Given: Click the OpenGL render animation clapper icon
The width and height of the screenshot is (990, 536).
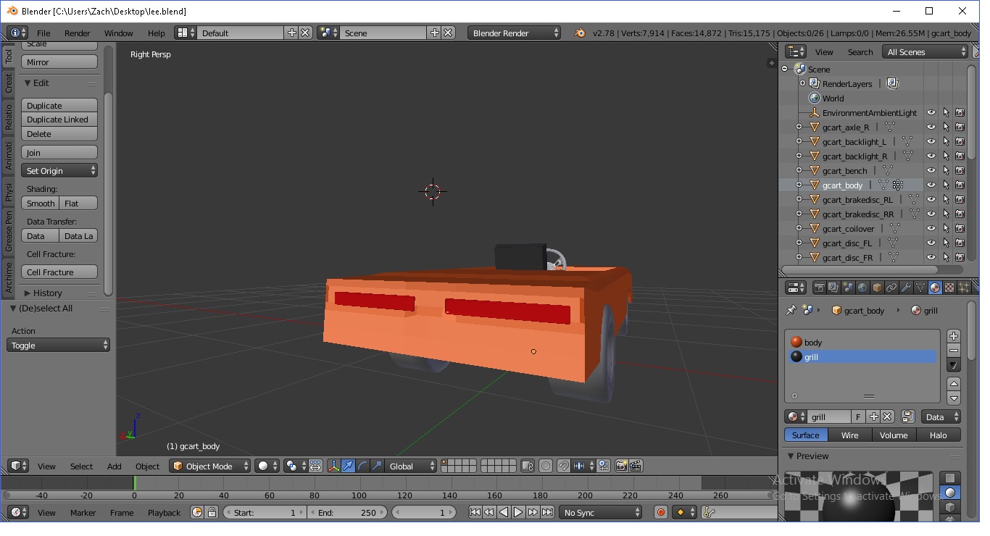Looking at the screenshot, I should click(x=636, y=466).
